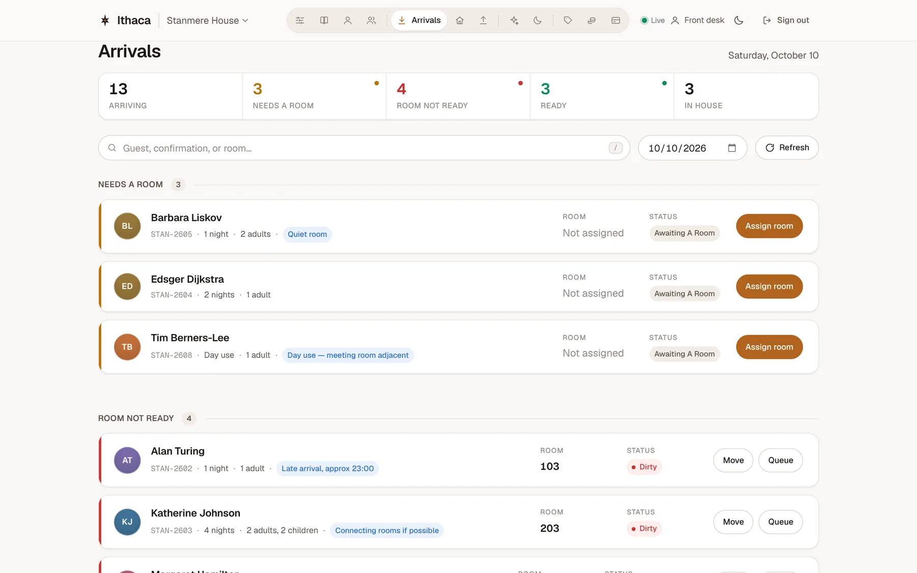
Task: Click Alan Turing's AT avatar
Action: click(x=127, y=460)
